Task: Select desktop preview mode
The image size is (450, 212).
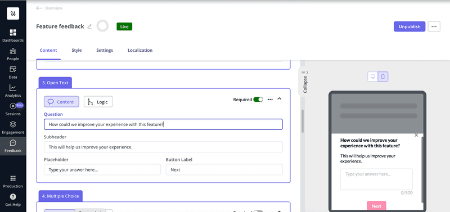Action: 373,76
